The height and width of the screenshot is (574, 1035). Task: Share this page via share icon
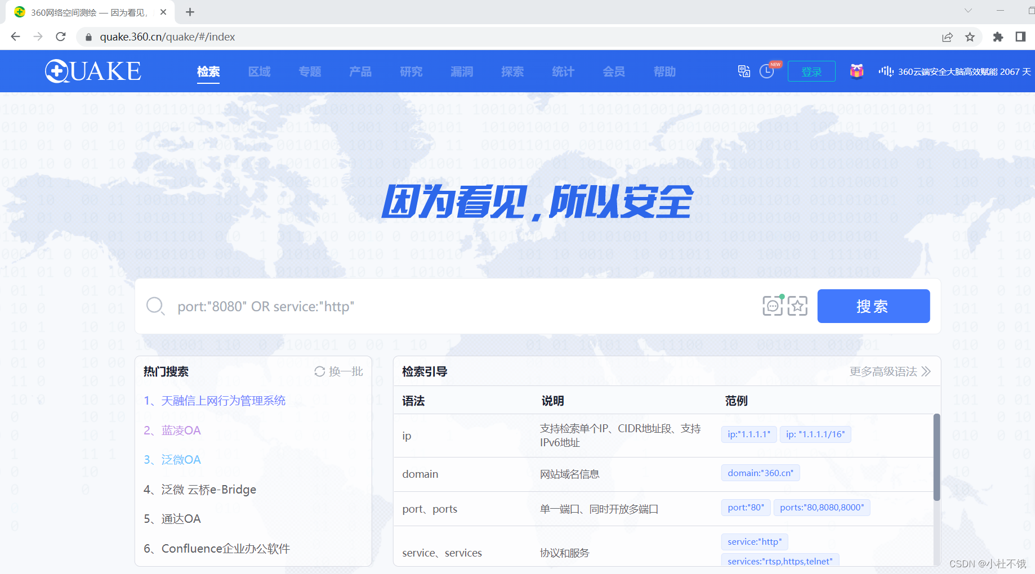point(947,37)
